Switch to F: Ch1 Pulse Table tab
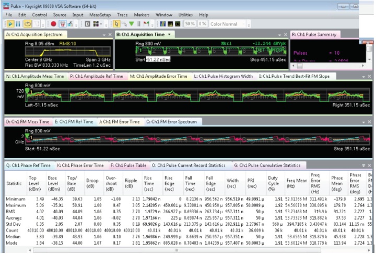376x256 pixels. pos(128,165)
